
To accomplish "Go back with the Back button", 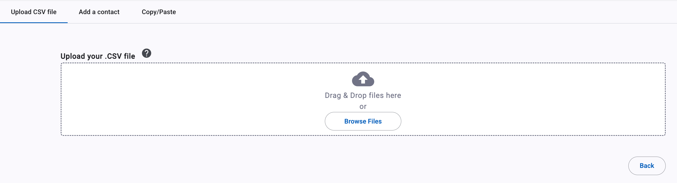I will (x=647, y=166).
